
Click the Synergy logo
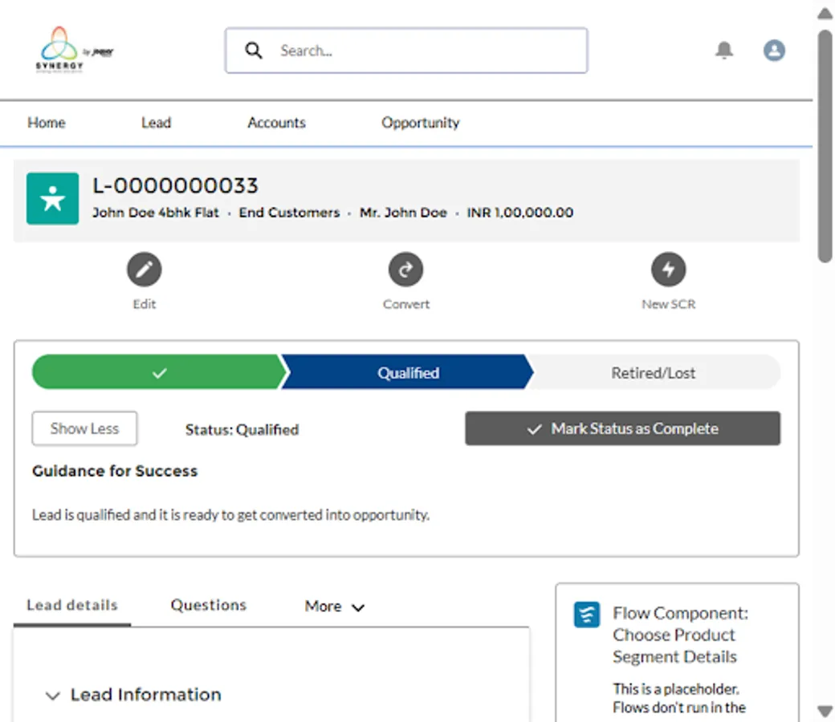(60, 50)
